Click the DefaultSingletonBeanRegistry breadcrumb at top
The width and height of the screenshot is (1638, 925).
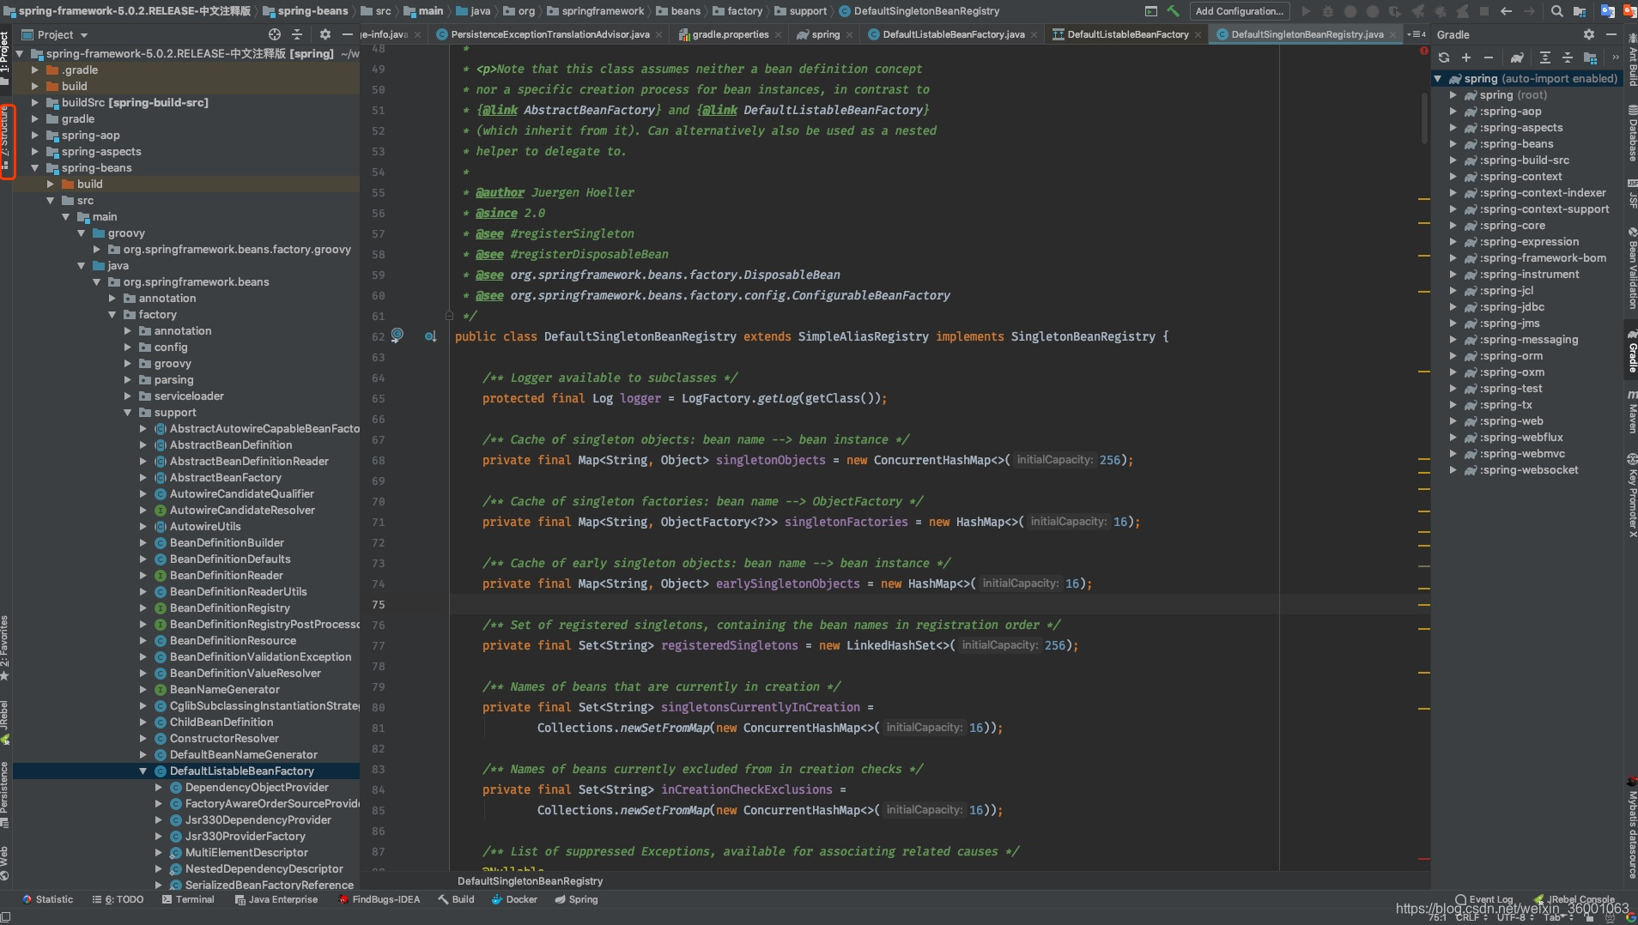[x=919, y=11]
